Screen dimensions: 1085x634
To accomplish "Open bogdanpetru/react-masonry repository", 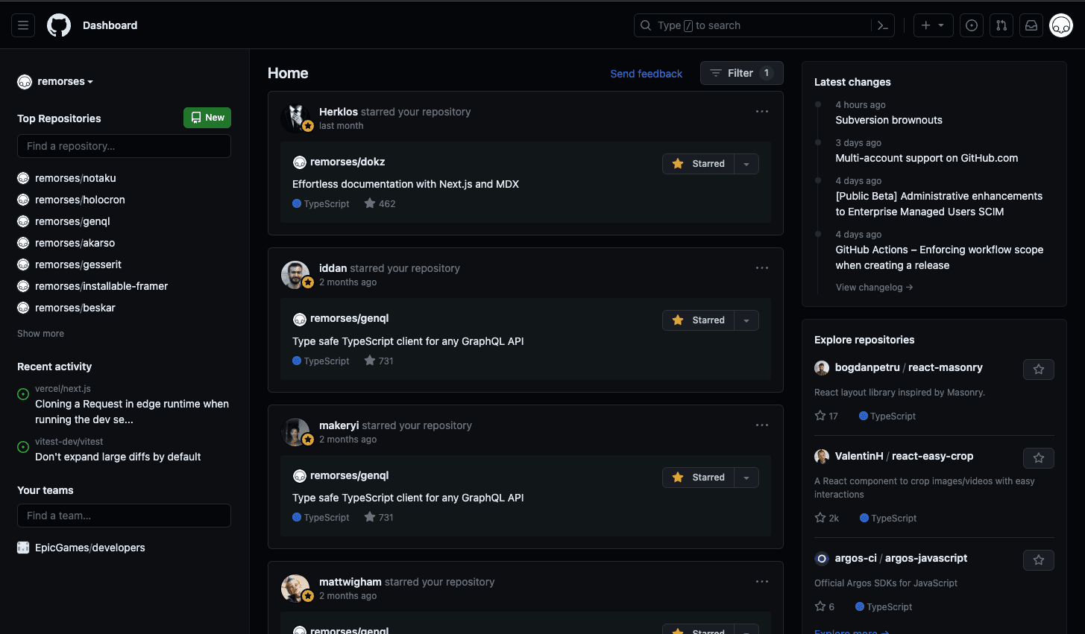I will [x=909, y=367].
